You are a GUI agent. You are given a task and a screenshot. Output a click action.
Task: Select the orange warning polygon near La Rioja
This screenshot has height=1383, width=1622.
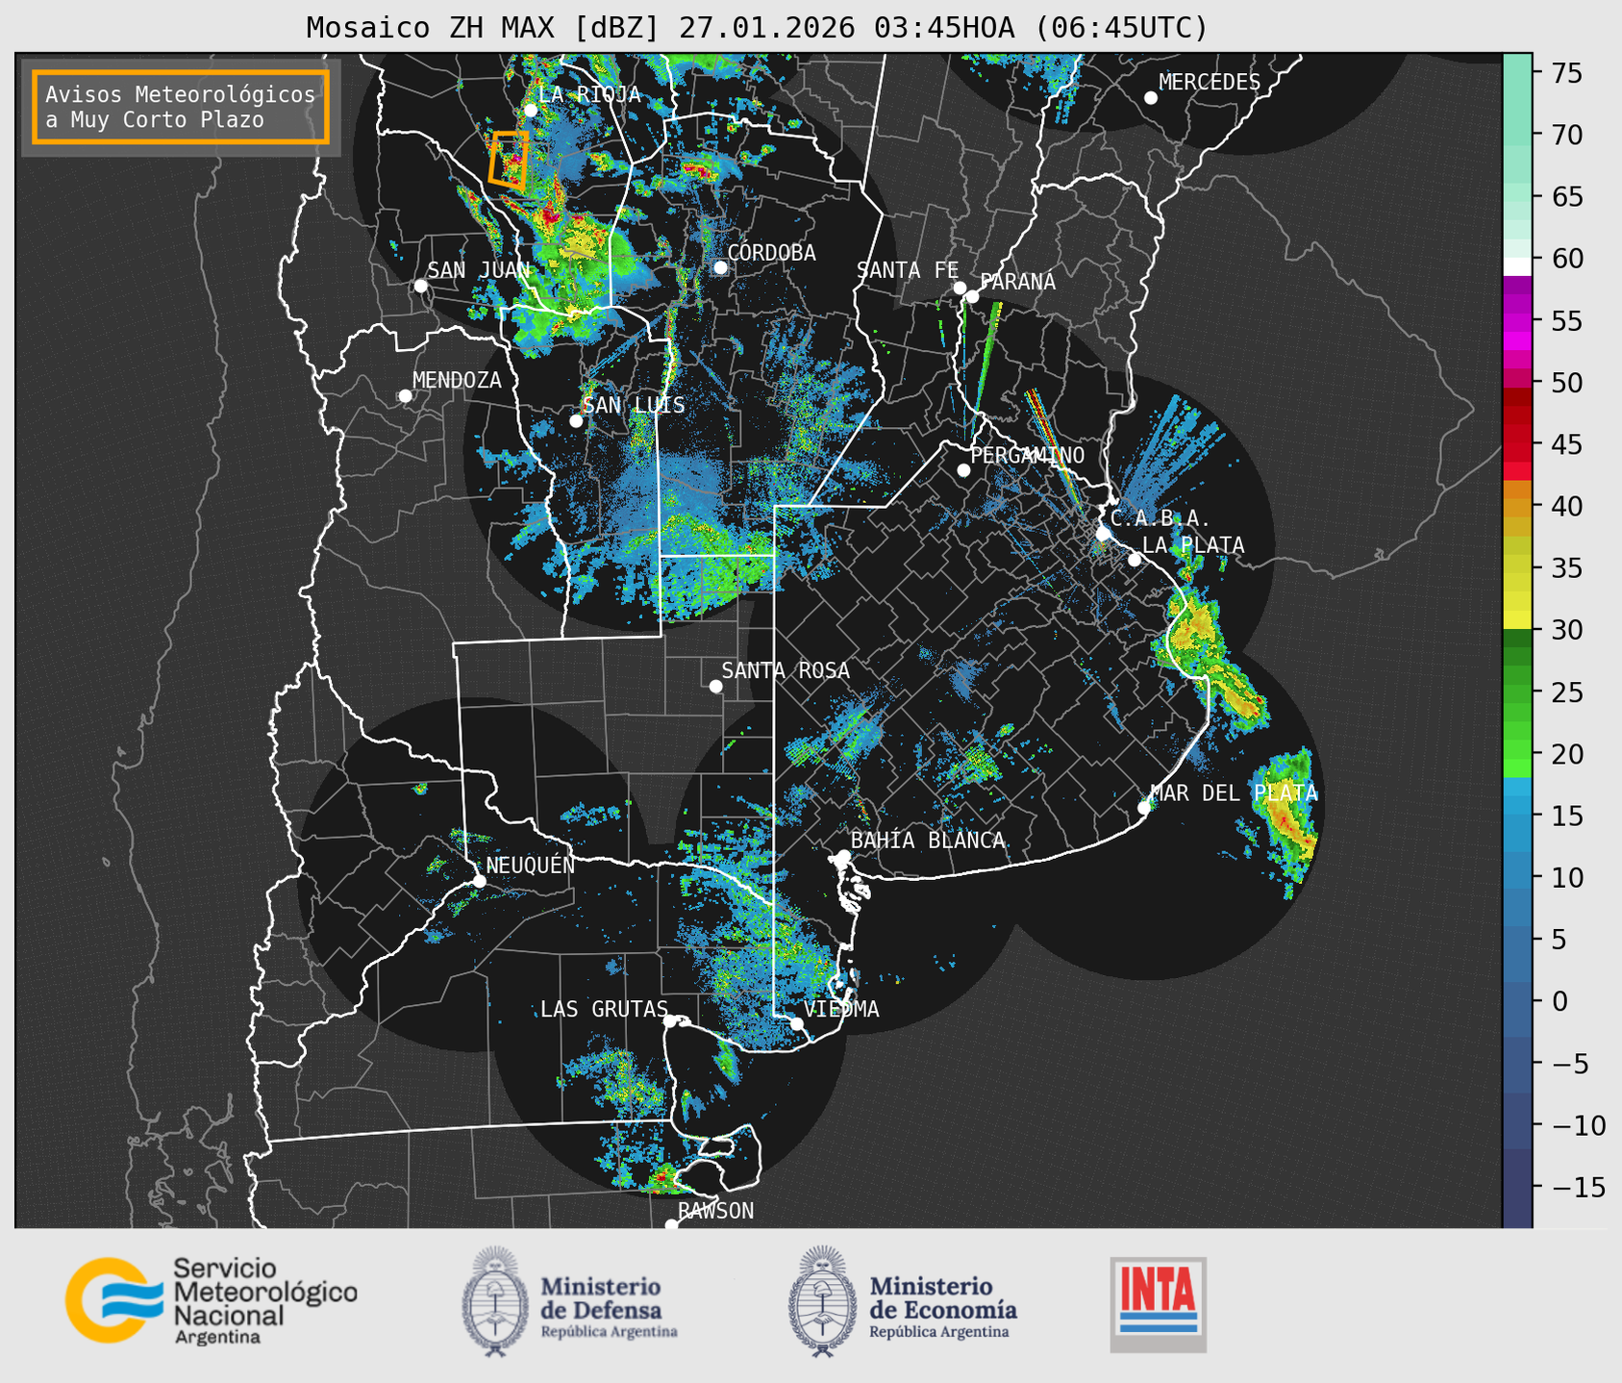(508, 160)
